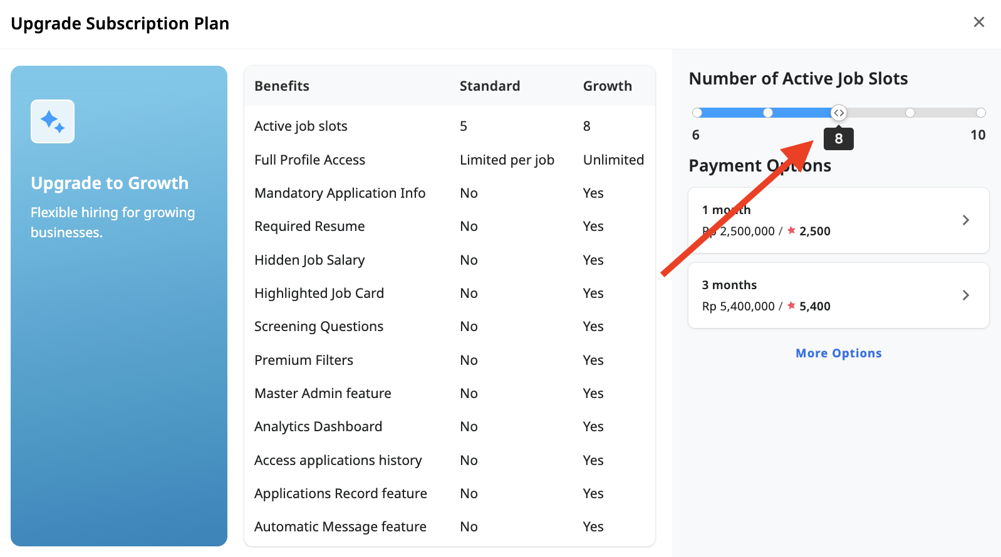Viewport: 1001px width, 557px height.
Task: Click the red star beside 5,400
Action: (x=791, y=305)
